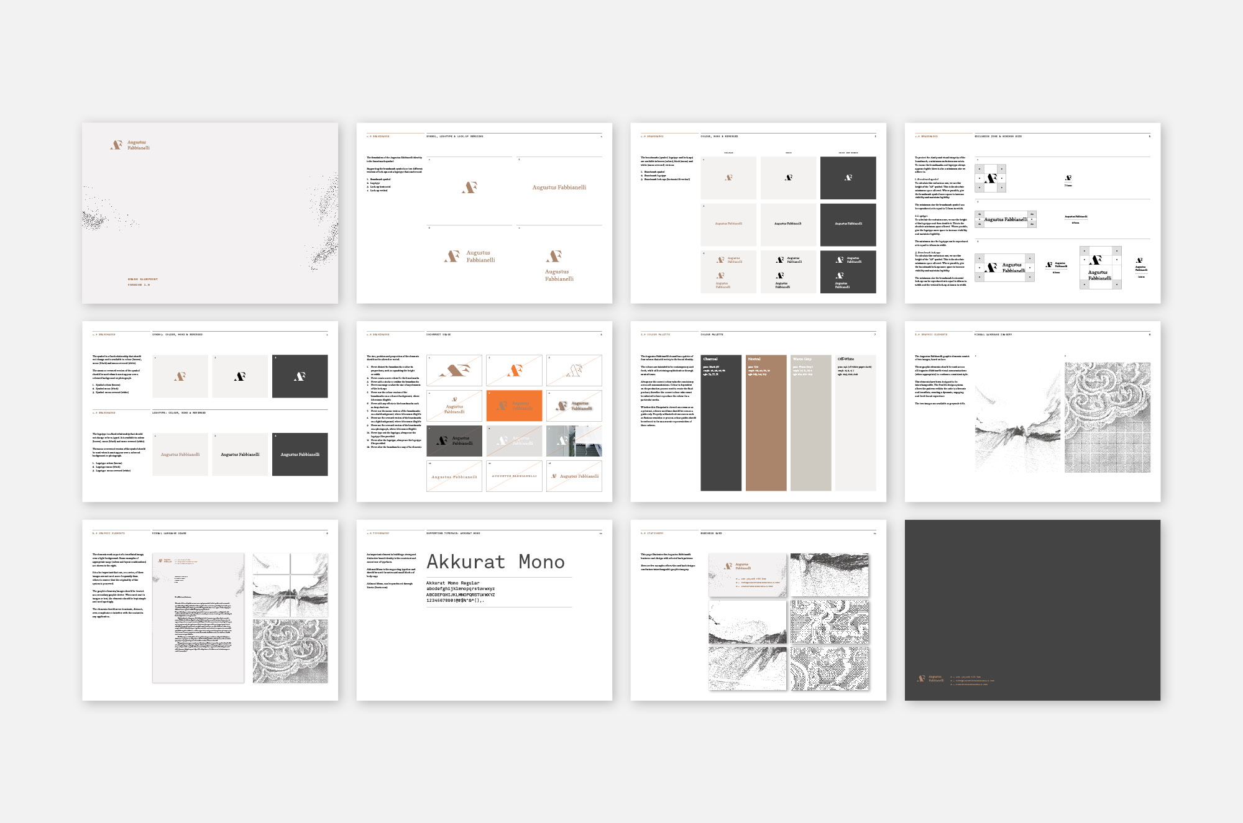
Task: Click mono symbol tile on Symbol: Colour, Mono & Reversed
Action: [x=240, y=376]
